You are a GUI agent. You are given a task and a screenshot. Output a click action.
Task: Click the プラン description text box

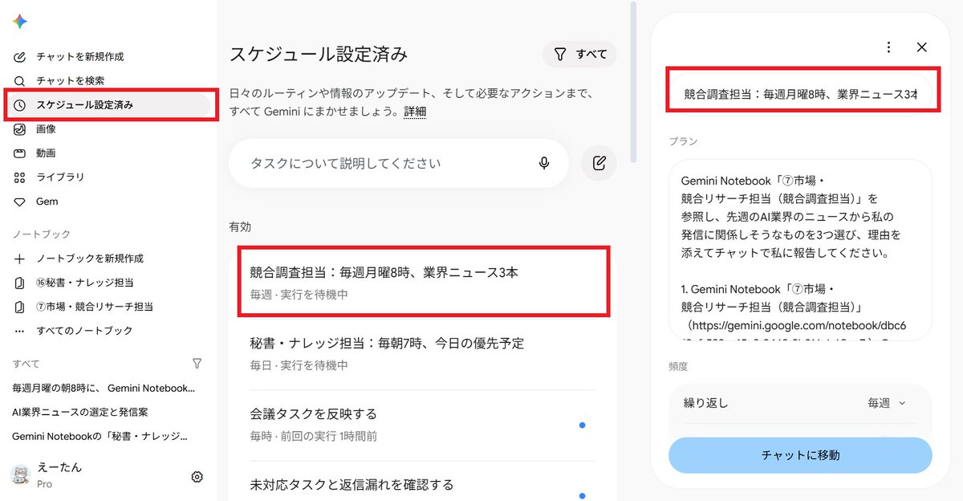tap(800, 250)
